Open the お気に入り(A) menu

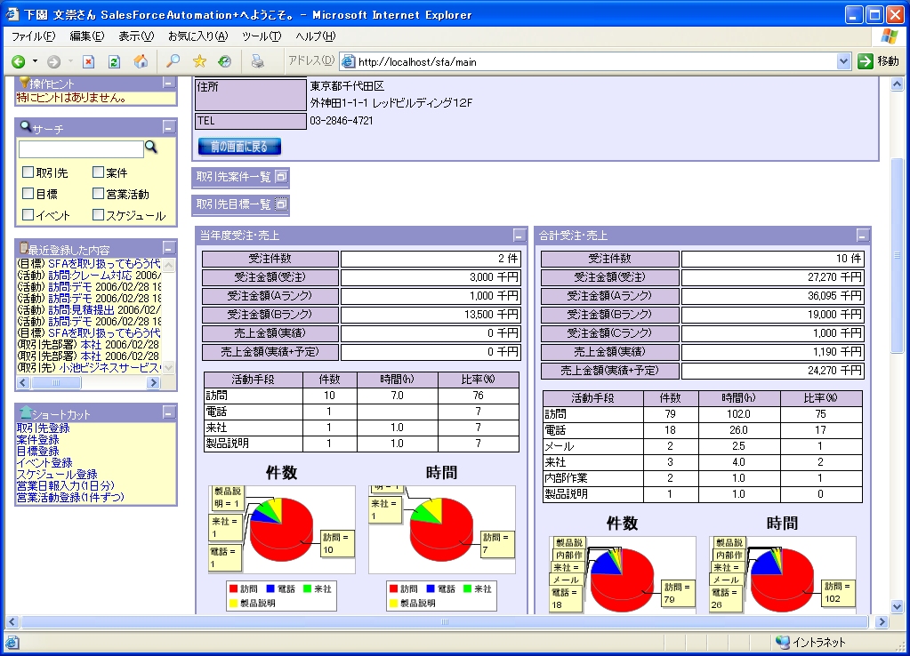198,36
